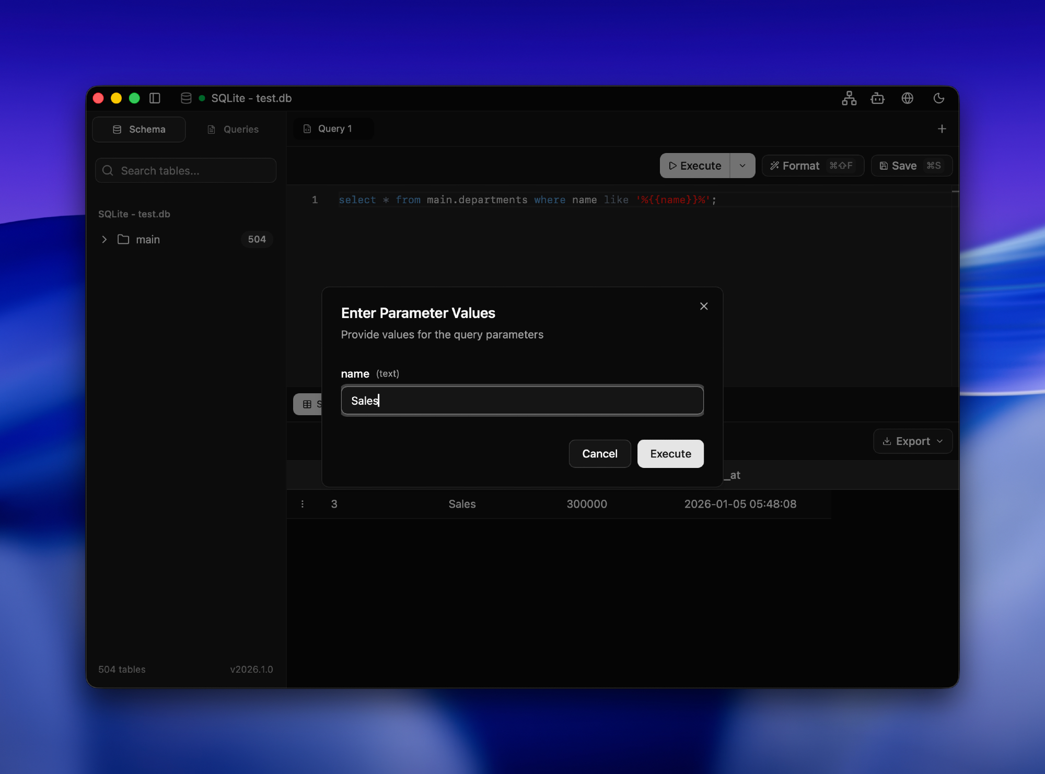This screenshot has width=1045, height=774.
Task: Toggle the sidebar panel icon
Action: pyautogui.click(x=155, y=98)
